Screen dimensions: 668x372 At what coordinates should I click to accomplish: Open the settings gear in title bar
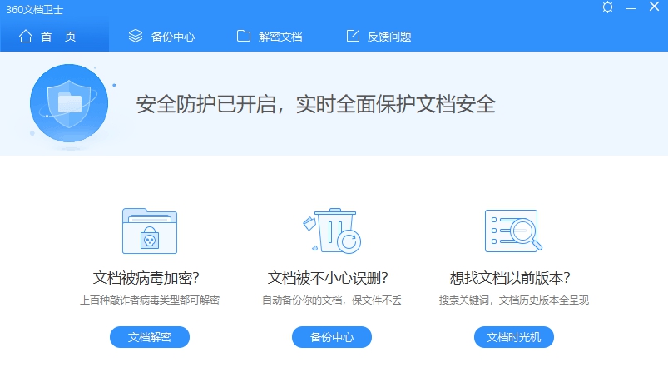pos(607,7)
